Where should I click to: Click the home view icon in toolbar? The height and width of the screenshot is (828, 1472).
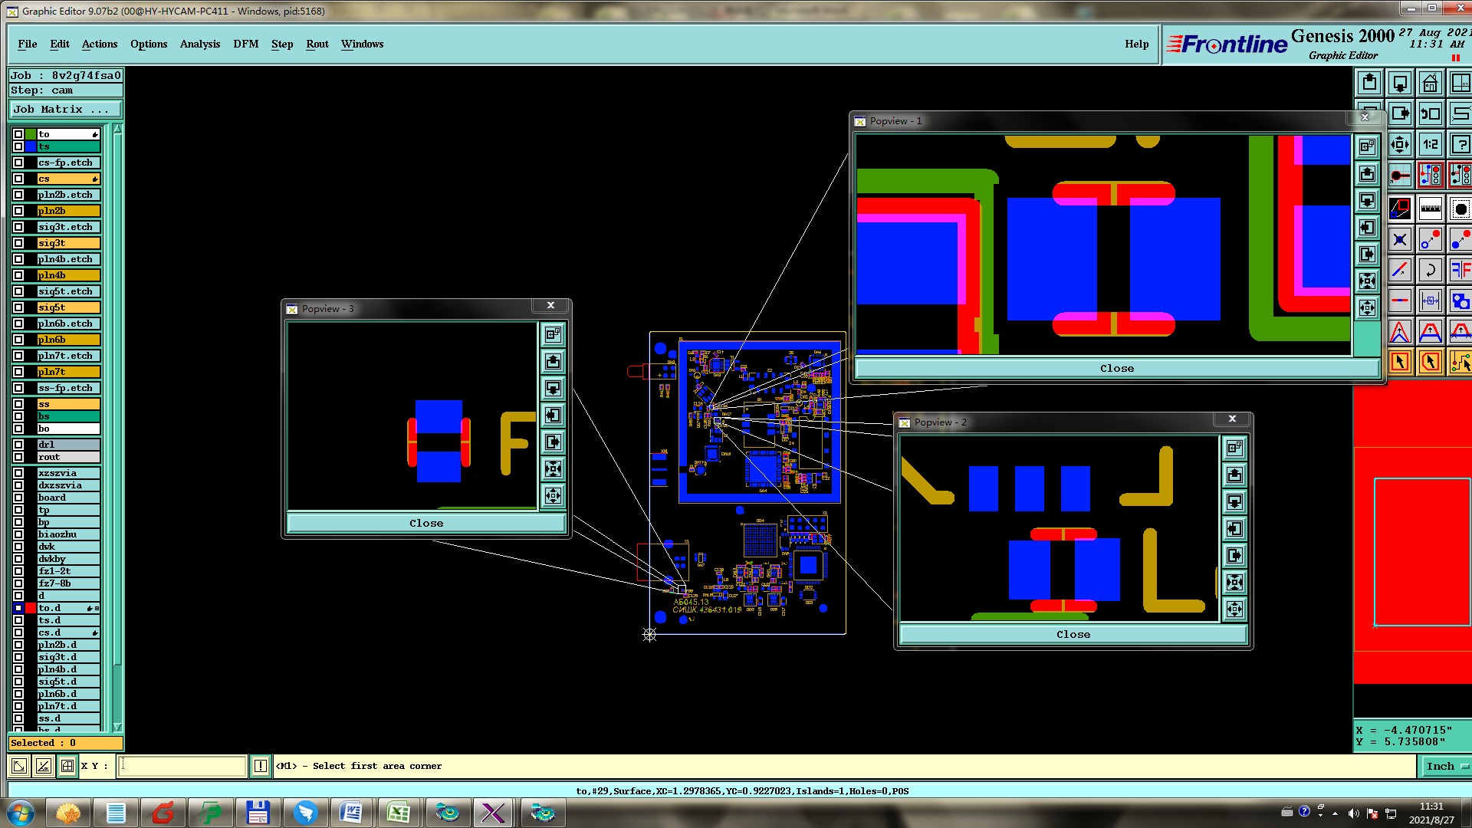tap(1430, 83)
